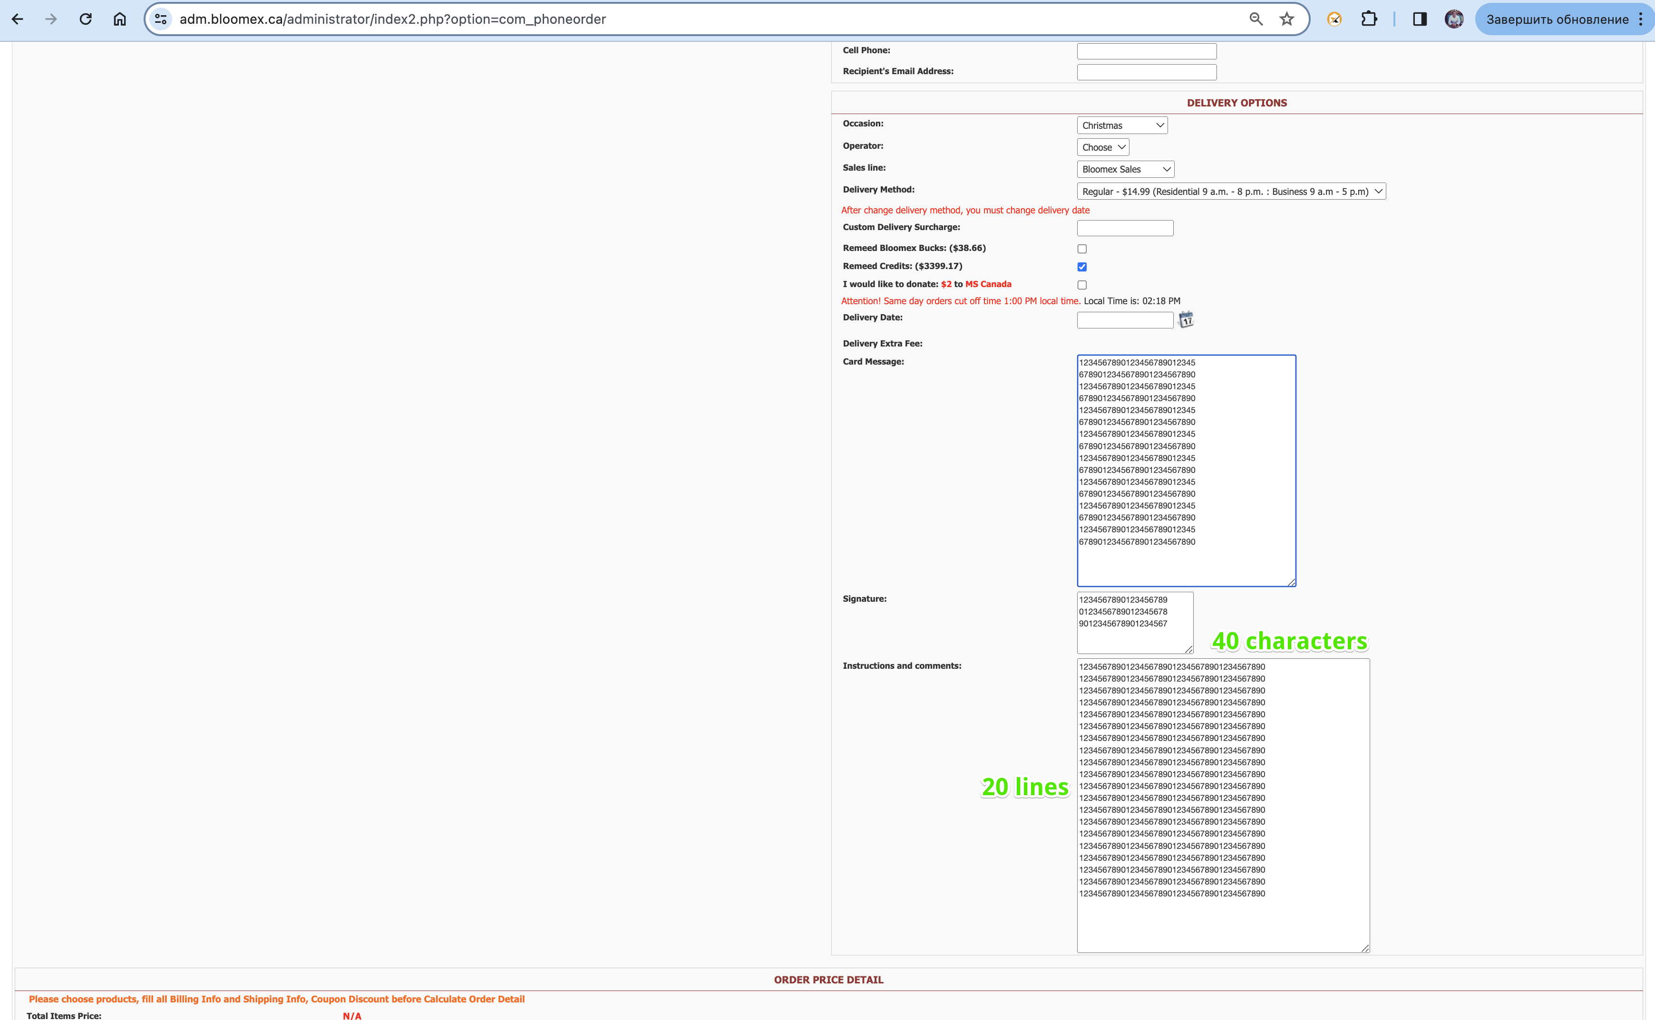Open the Extensions puzzle menu

1369,19
